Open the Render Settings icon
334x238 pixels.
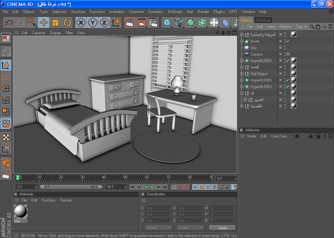coord(153,22)
